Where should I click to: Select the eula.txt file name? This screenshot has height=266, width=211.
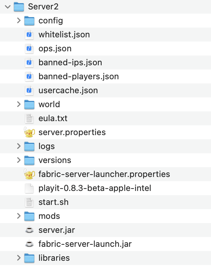(x=53, y=118)
